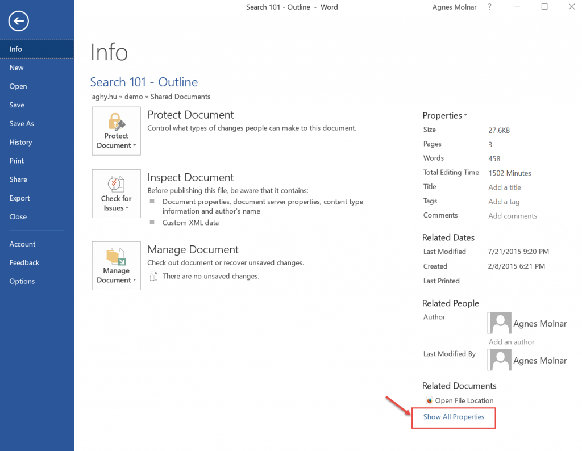Open the Check for Issues menu
The image size is (582, 451).
(116, 194)
